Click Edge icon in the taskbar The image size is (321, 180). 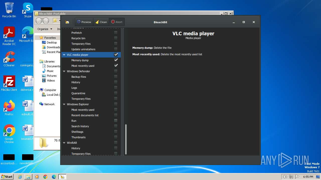point(54,177)
